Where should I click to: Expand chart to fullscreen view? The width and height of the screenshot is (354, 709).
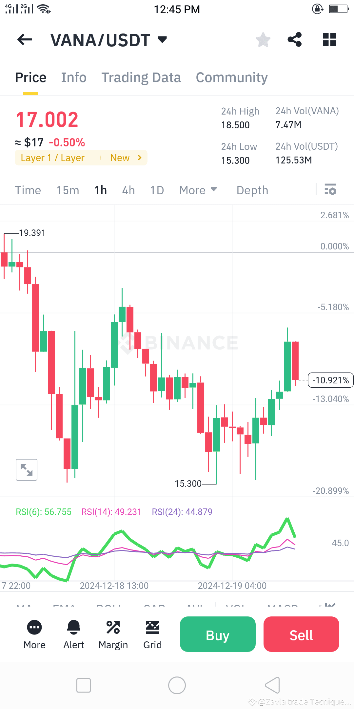tap(26, 469)
